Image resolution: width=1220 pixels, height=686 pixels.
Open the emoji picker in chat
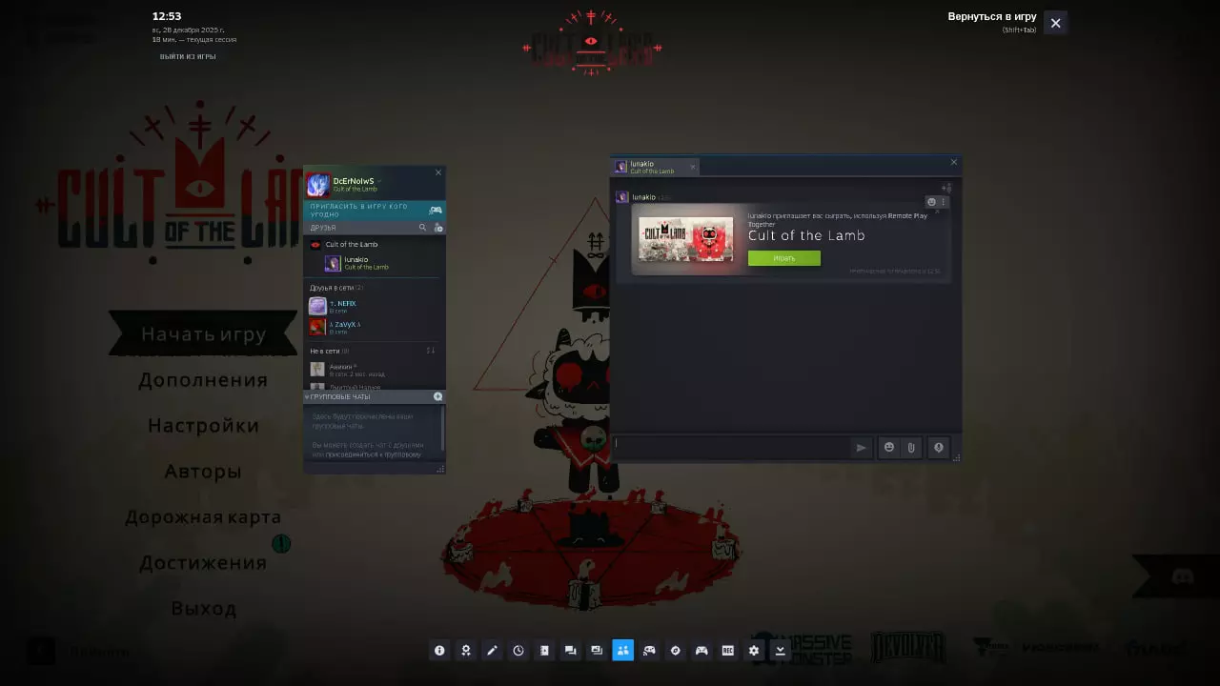pyautogui.click(x=889, y=447)
